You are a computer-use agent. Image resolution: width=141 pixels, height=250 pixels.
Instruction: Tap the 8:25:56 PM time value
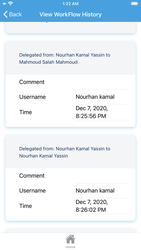(92, 112)
